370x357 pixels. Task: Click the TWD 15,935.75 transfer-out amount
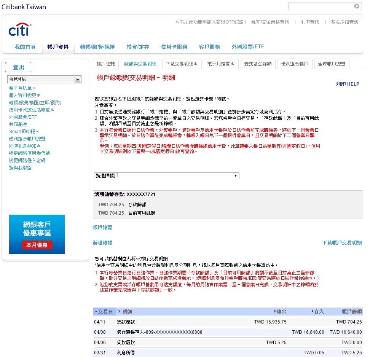[x=270, y=322]
